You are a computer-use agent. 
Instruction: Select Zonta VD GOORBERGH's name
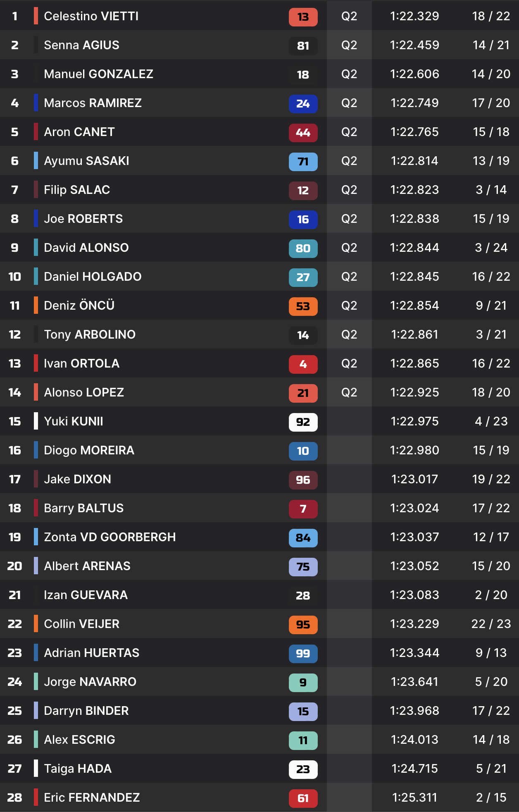tap(110, 537)
